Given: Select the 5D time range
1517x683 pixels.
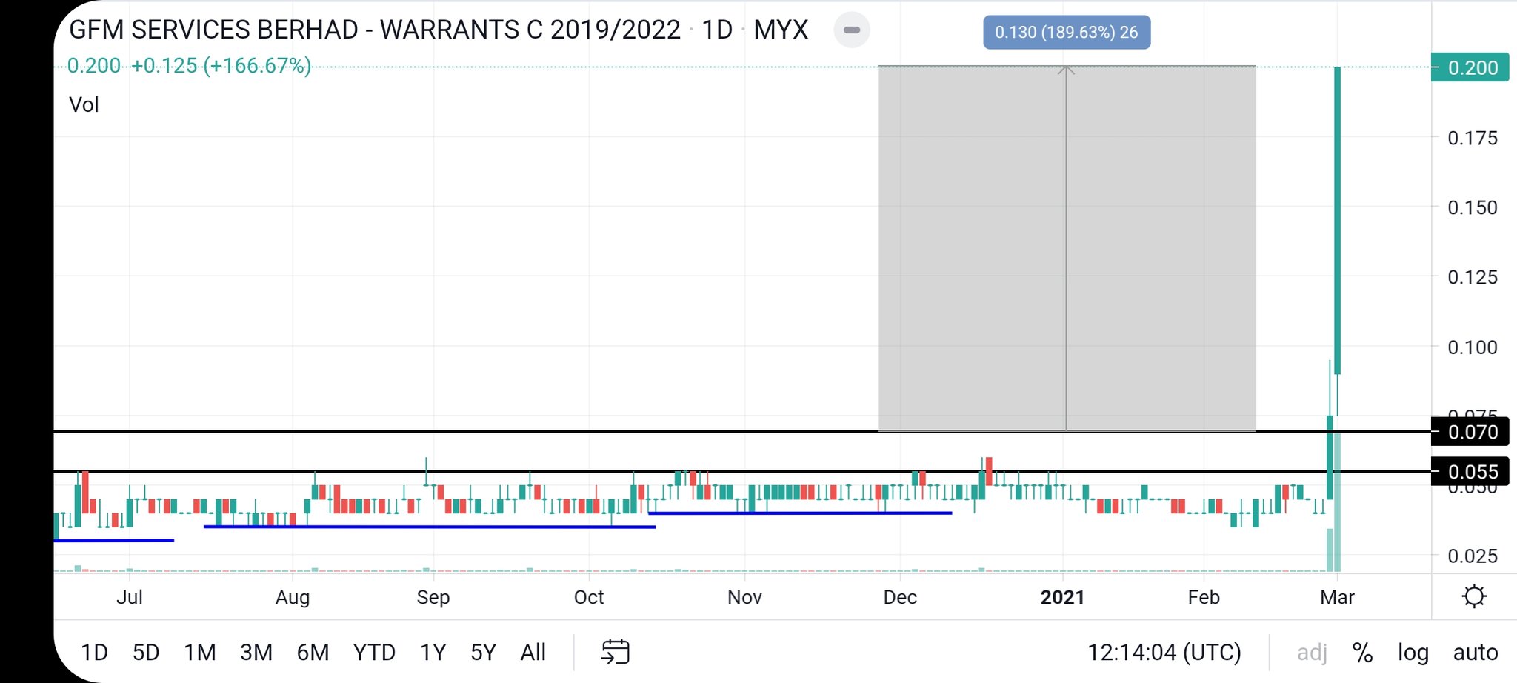Looking at the screenshot, I should coord(146,653).
